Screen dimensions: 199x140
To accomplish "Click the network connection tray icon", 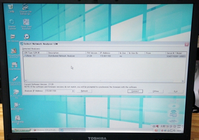I will coord(165,131).
